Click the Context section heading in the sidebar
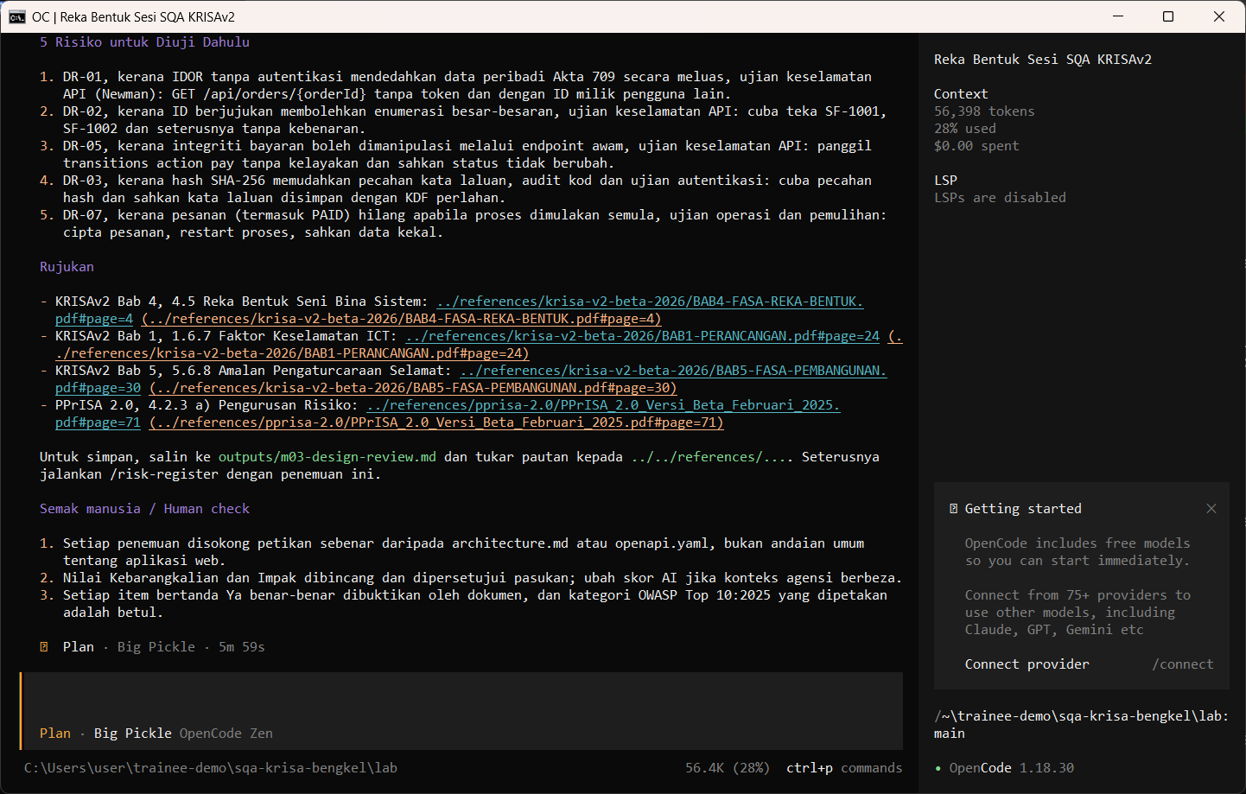Screen dimensions: 1246x794 (x=961, y=94)
